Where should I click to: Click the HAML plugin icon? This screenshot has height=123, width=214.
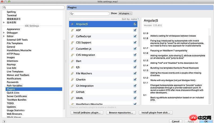pyautogui.click(x=72, y=98)
